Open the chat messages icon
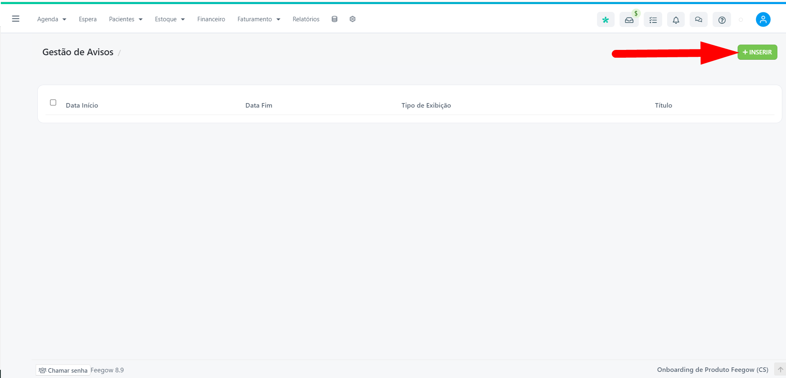The height and width of the screenshot is (378, 786). click(699, 20)
